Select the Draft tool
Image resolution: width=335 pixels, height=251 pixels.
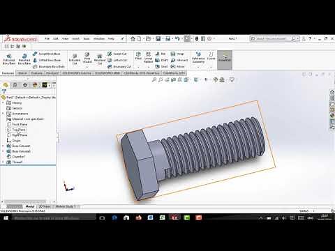tap(161, 60)
